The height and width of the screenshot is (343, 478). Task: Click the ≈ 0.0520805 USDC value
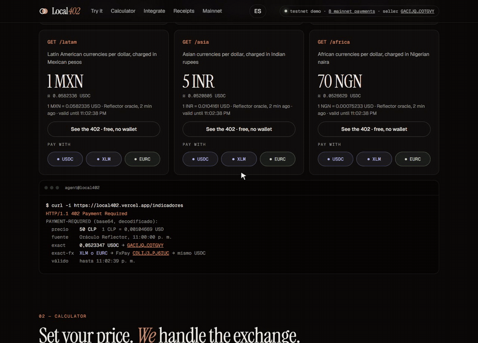click(x=204, y=95)
